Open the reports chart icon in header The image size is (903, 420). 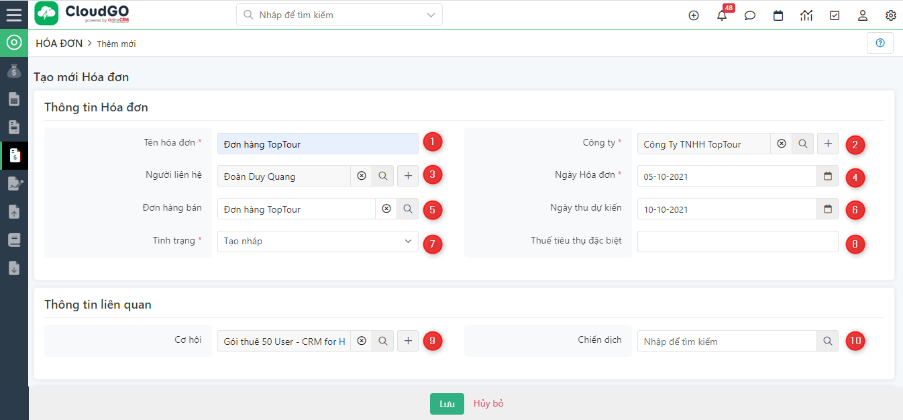pyautogui.click(x=806, y=15)
